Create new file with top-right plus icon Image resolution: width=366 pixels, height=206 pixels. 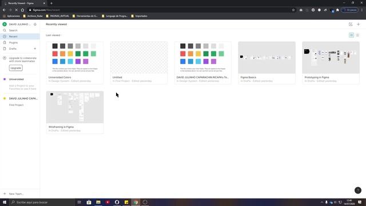359,24
